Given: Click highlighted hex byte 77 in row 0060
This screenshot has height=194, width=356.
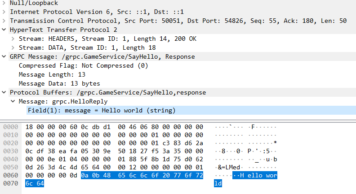Looking at the screenshot, I should tap(177, 176).
